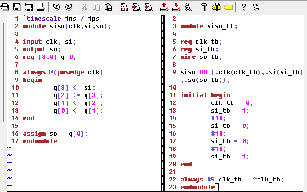This screenshot has width=307, height=192.
Task: Click the Find Next icon
Action: [x=136, y=7]
